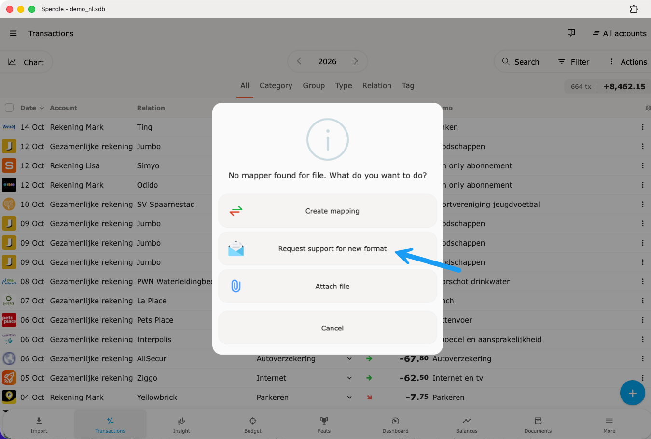This screenshot has height=439, width=651.
Task: Go to next year with right chevron
Action: coord(356,61)
